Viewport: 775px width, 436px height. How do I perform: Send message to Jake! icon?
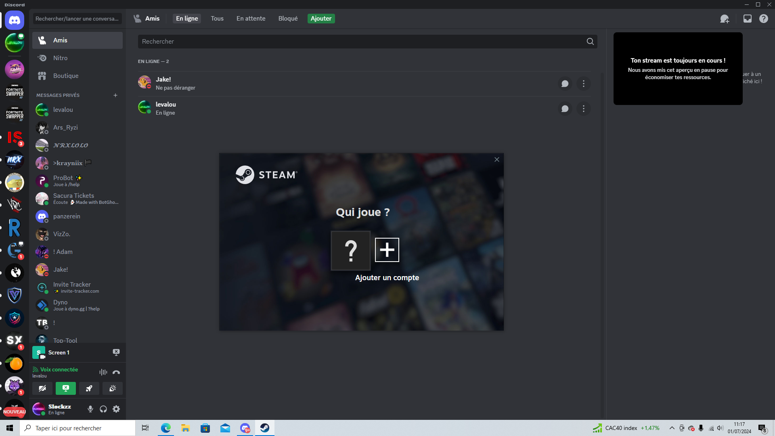pos(565,84)
